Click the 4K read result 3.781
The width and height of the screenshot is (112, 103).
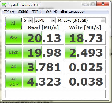click(x=43, y=67)
